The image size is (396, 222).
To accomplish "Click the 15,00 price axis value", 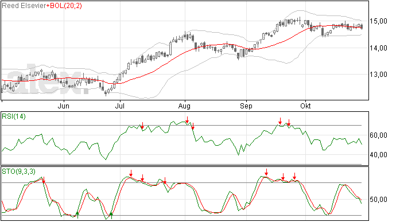I will click(x=378, y=21).
